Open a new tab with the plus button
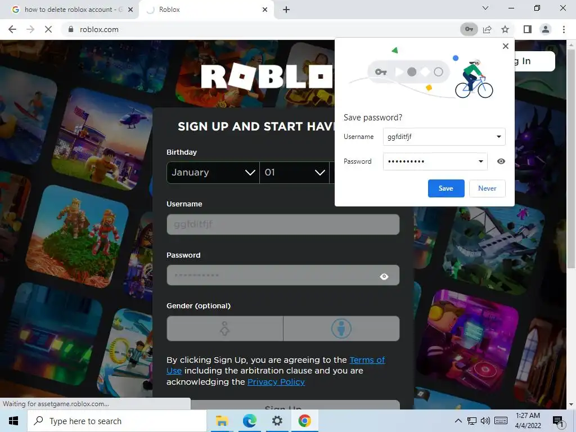The width and height of the screenshot is (576, 432). tap(286, 10)
